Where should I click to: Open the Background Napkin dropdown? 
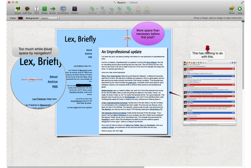[50, 18]
